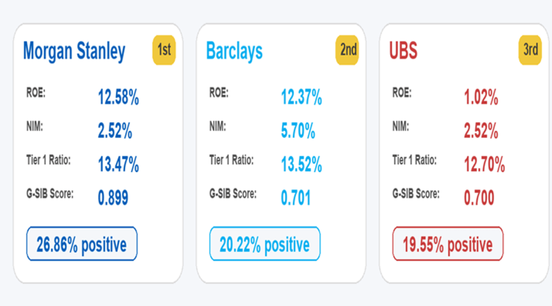Click the yellow 2nd rank badge
The height and width of the screenshot is (306, 552).
point(348,50)
